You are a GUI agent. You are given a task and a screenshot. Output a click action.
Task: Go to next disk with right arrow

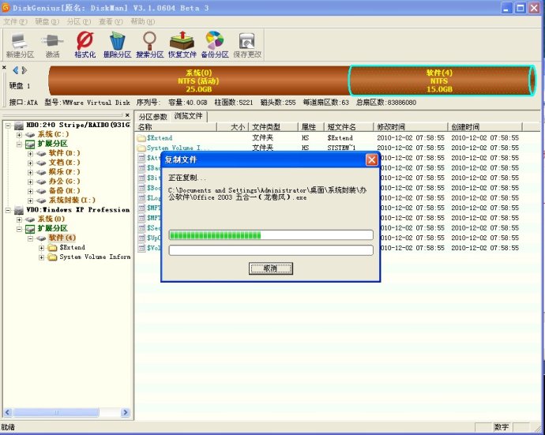tap(24, 70)
